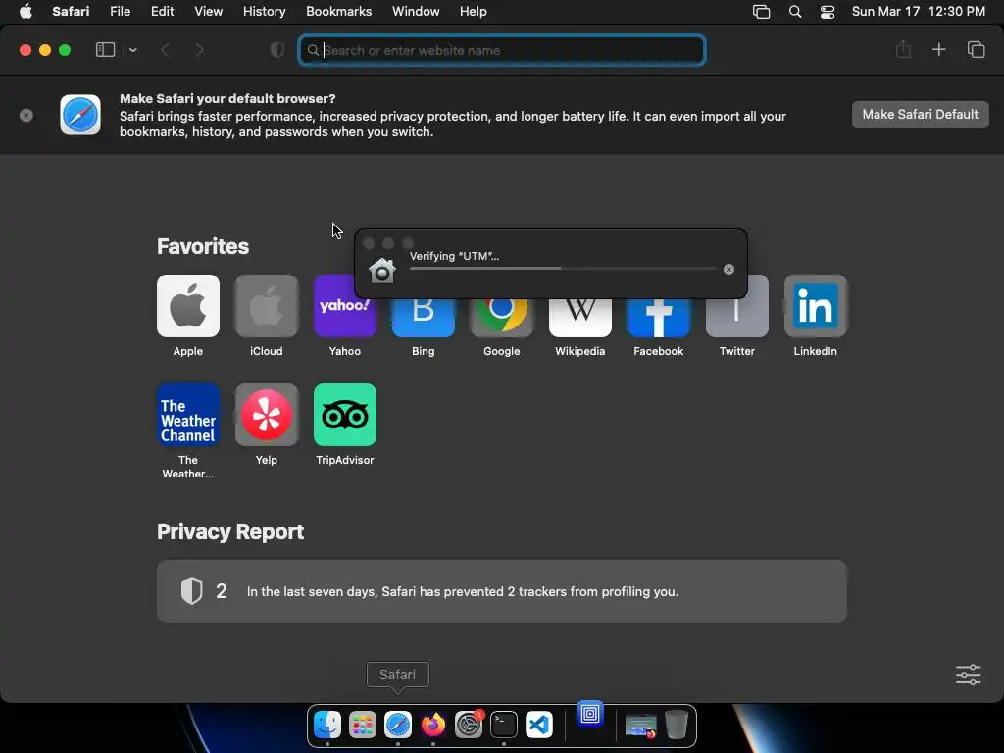Open the TripAdvisor favorite tile
This screenshot has width=1004, height=753.
[x=344, y=415]
